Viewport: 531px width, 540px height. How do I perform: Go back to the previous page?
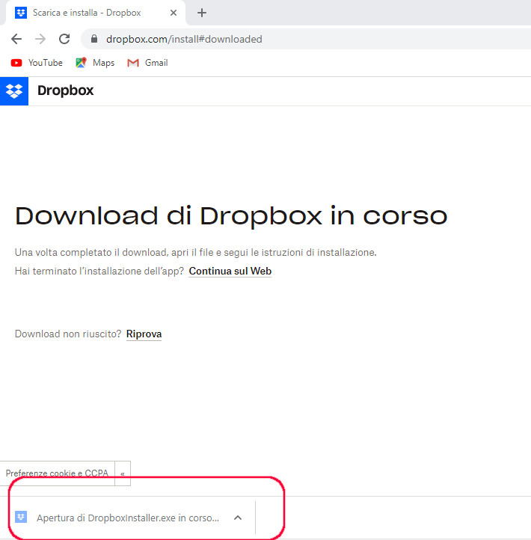click(16, 39)
